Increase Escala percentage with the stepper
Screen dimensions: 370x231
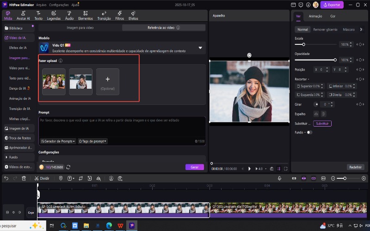pos(351,43)
